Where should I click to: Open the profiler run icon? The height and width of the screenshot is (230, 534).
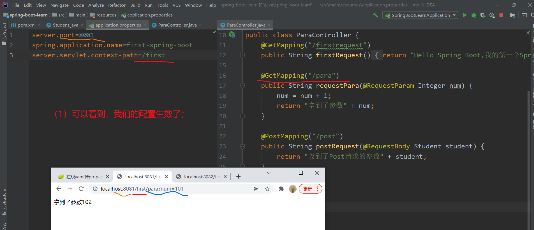tap(492, 15)
